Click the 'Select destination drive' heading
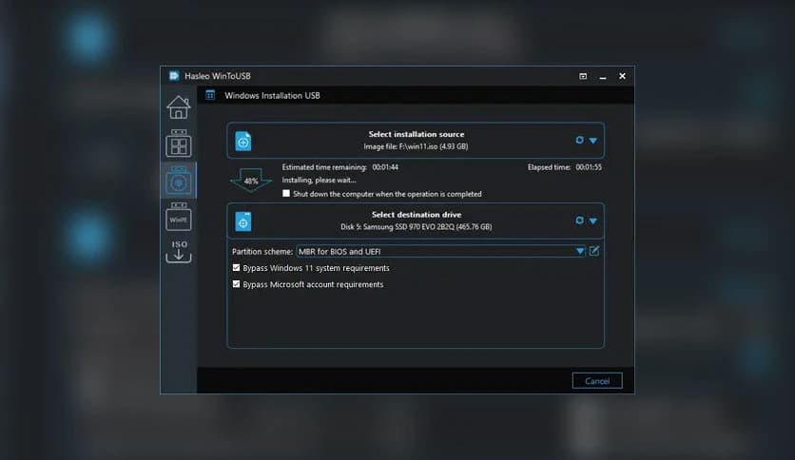 [417, 215]
